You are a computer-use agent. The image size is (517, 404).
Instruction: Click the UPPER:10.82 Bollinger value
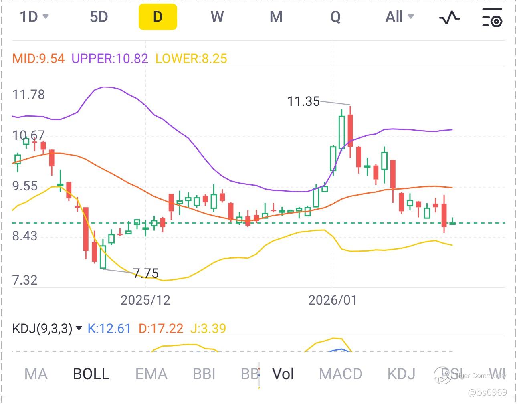tap(110, 59)
